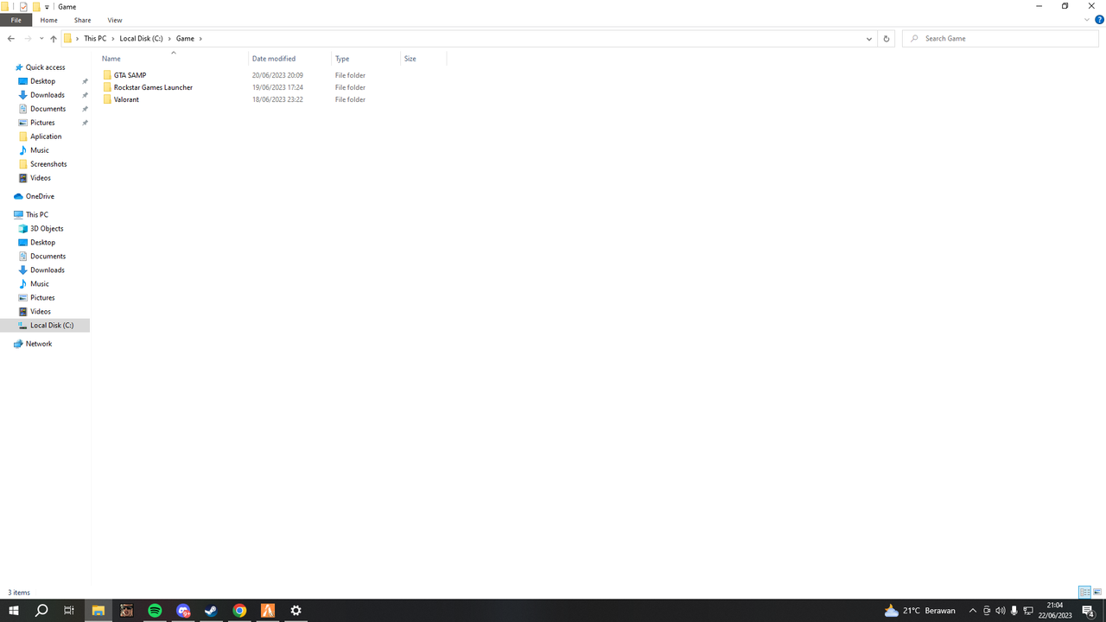This screenshot has height=622, width=1106.
Task: Open Spotify from the taskbar
Action: 155,611
